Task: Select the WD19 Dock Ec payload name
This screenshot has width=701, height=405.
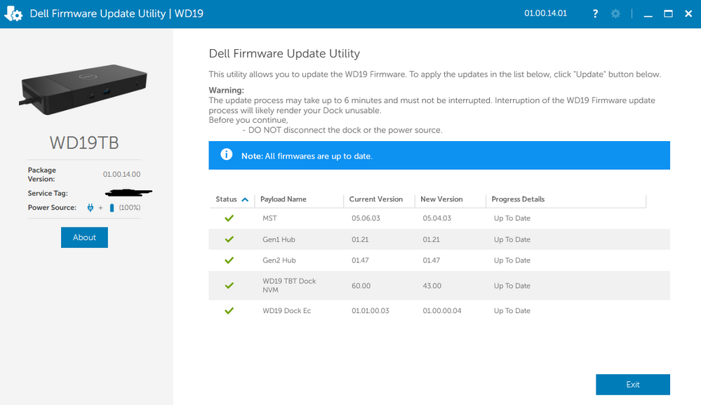Action: [286, 311]
